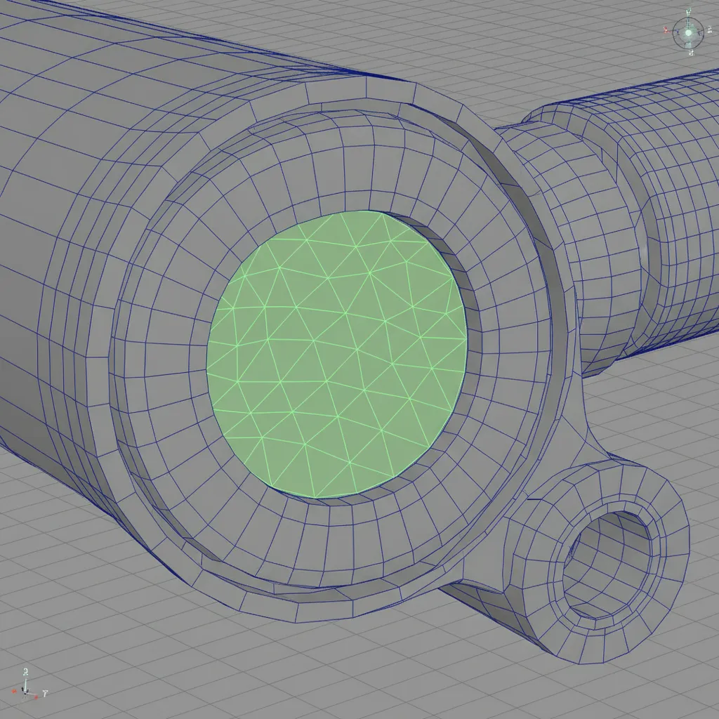719x719 pixels.
Task: Click the Z label on the bottom-left axis triad
Action: [x=25, y=671]
